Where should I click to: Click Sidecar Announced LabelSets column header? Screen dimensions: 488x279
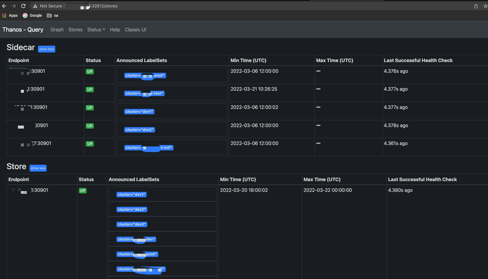tap(142, 60)
